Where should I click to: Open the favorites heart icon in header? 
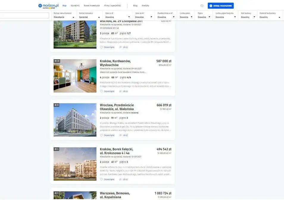pyautogui.click(x=202, y=6)
